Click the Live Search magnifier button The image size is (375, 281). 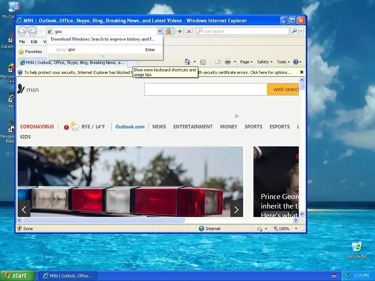point(295,31)
